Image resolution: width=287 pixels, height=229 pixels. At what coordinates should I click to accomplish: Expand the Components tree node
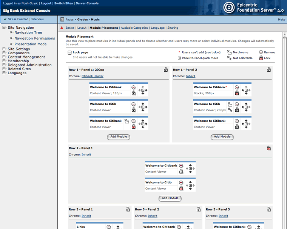4,53
